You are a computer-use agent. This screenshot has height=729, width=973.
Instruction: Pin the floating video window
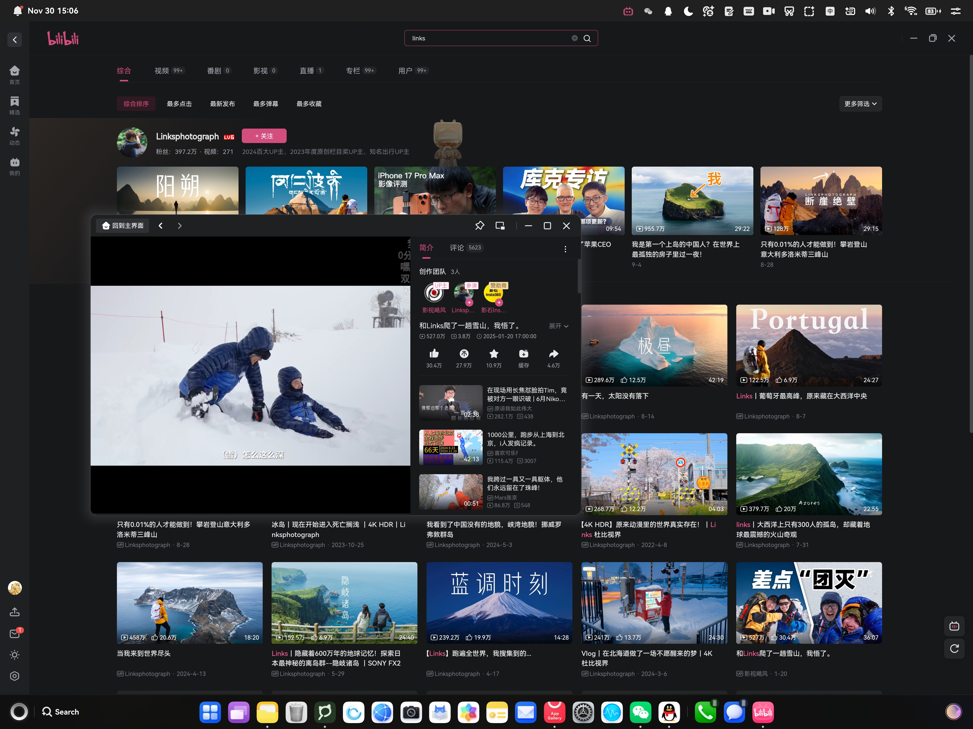pos(479,225)
